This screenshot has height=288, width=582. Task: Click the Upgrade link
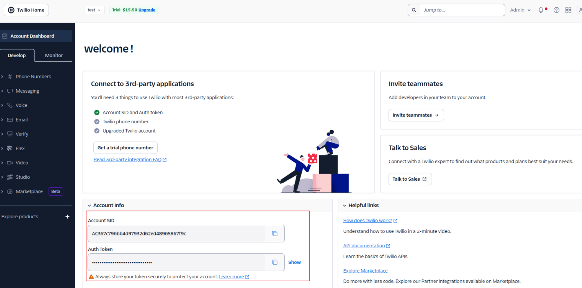tap(147, 10)
